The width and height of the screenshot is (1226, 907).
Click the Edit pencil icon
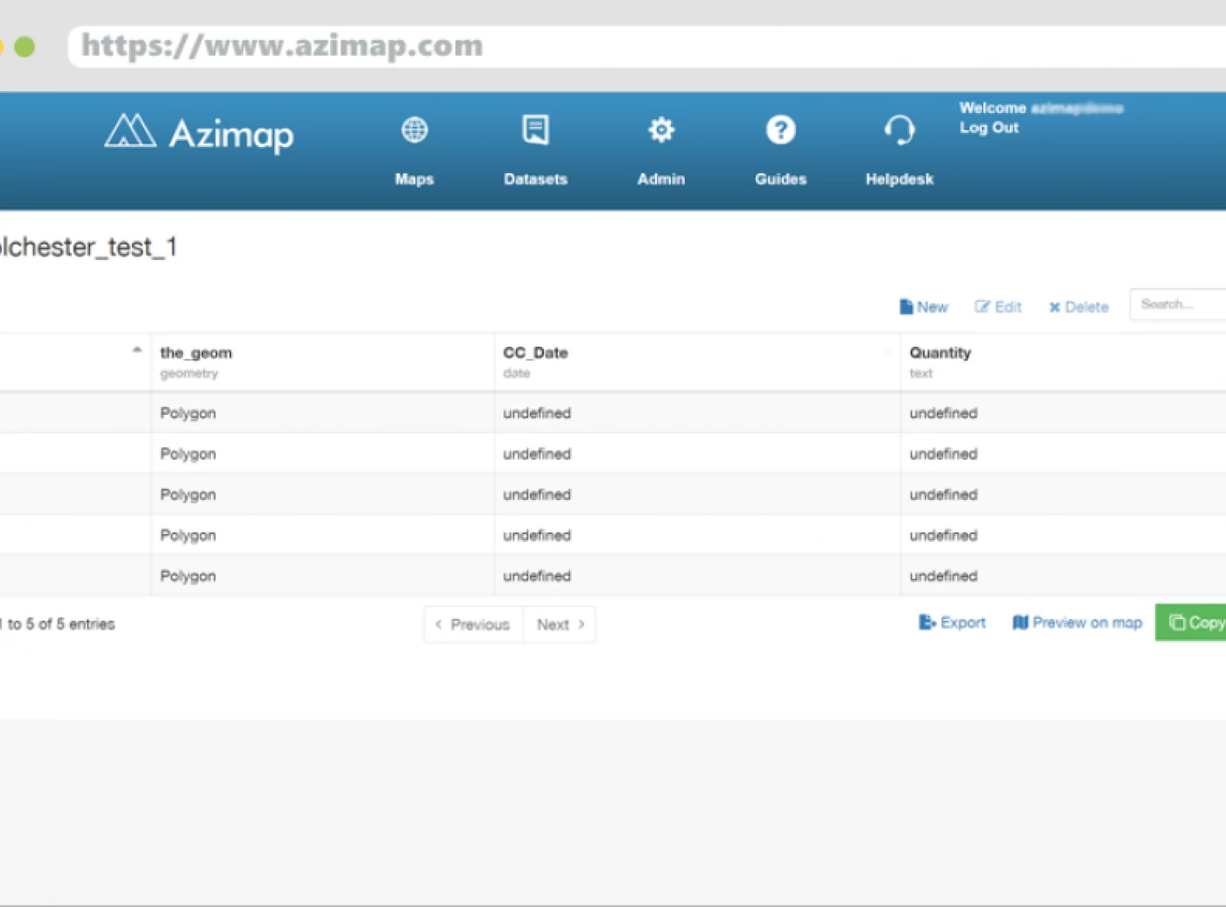(982, 307)
